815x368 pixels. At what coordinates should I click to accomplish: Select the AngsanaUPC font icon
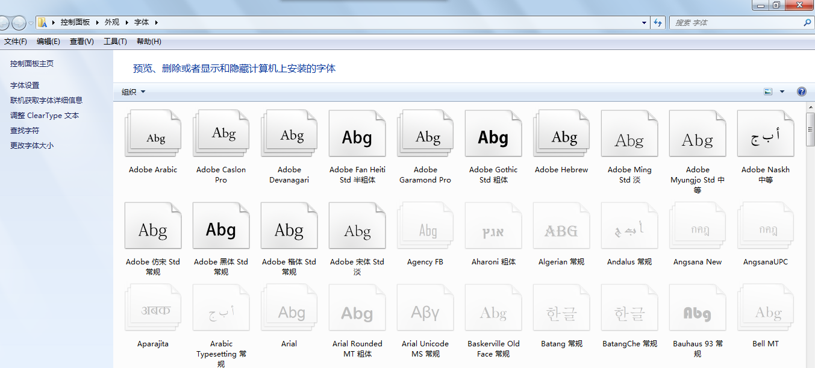click(766, 226)
